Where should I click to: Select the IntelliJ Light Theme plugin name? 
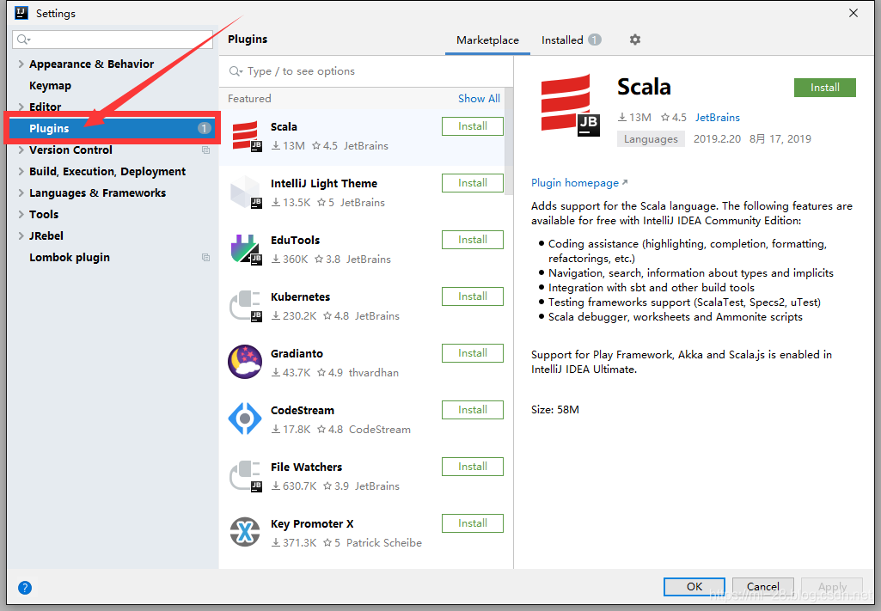coord(324,184)
